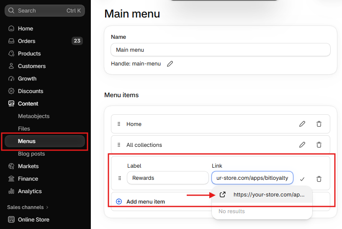
Task: Click the Orders inbox icon
Action: [x=11, y=41]
